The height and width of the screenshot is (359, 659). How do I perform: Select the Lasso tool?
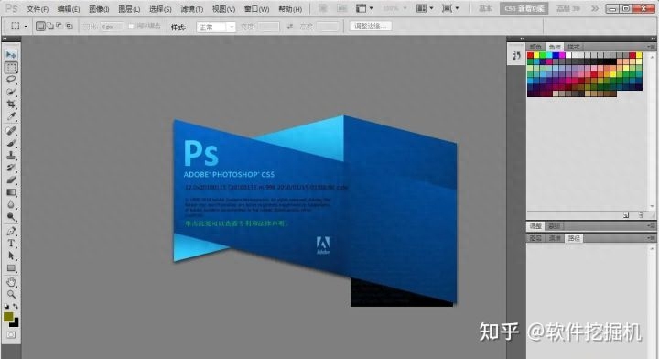pyautogui.click(x=11, y=80)
